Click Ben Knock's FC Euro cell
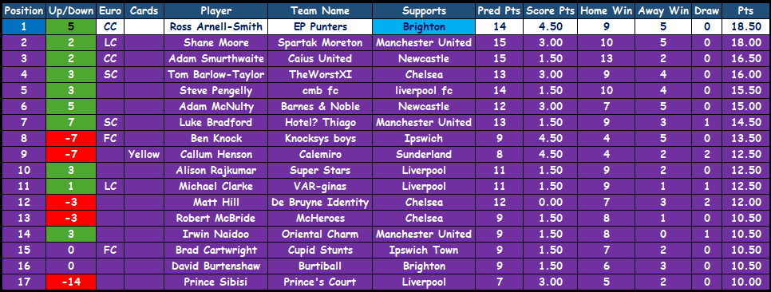Viewport: 771px width, 292px height. (109, 139)
